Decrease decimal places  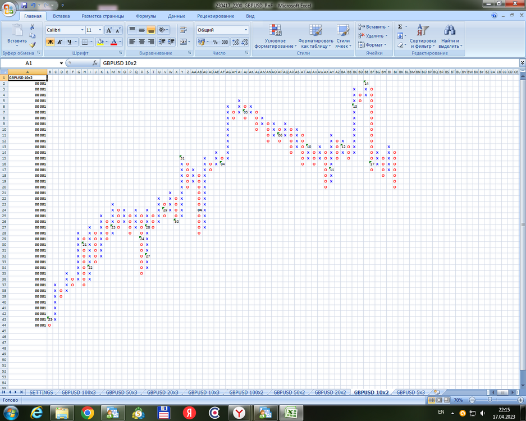coord(245,42)
